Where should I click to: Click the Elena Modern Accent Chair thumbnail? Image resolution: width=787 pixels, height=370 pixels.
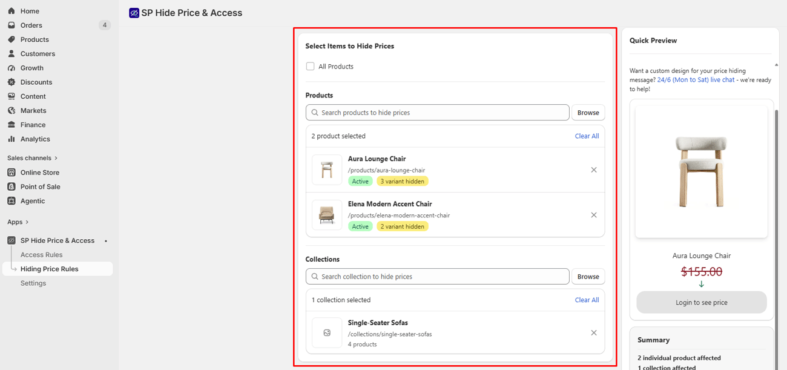pos(327,215)
